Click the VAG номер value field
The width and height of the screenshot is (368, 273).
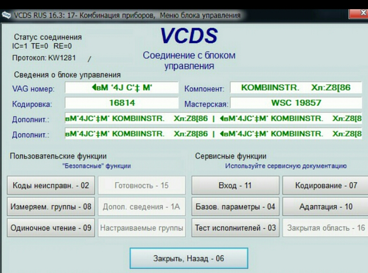[122, 88]
